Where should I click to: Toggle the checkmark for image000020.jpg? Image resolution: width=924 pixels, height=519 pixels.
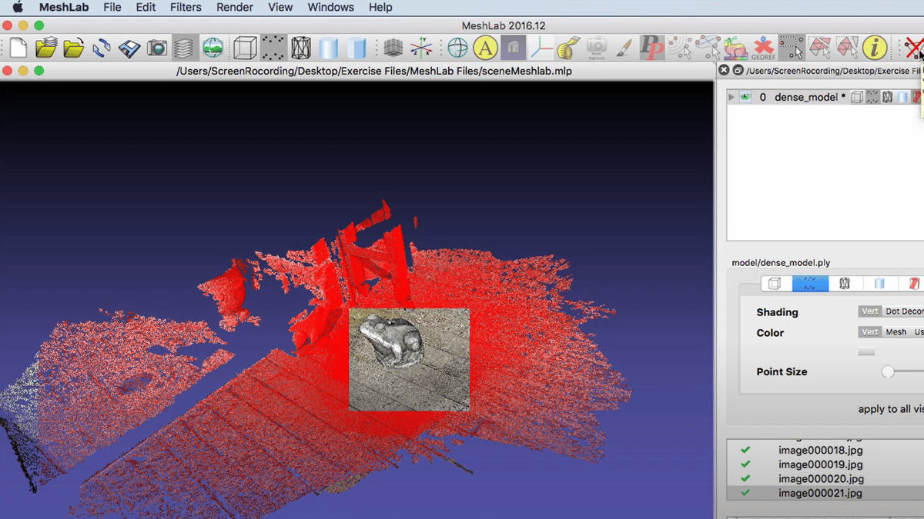coord(745,478)
